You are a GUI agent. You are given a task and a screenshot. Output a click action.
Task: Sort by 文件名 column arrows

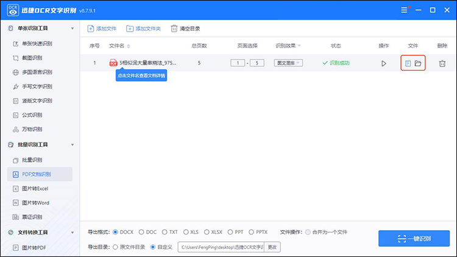point(129,46)
